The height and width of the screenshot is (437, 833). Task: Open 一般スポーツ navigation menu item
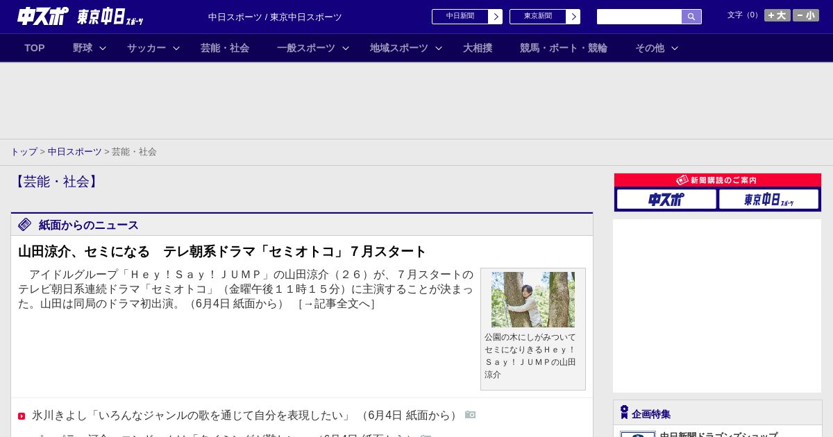(x=306, y=48)
